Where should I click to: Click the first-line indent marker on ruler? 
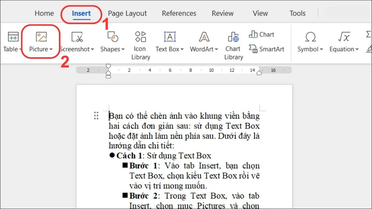(x=108, y=66)
